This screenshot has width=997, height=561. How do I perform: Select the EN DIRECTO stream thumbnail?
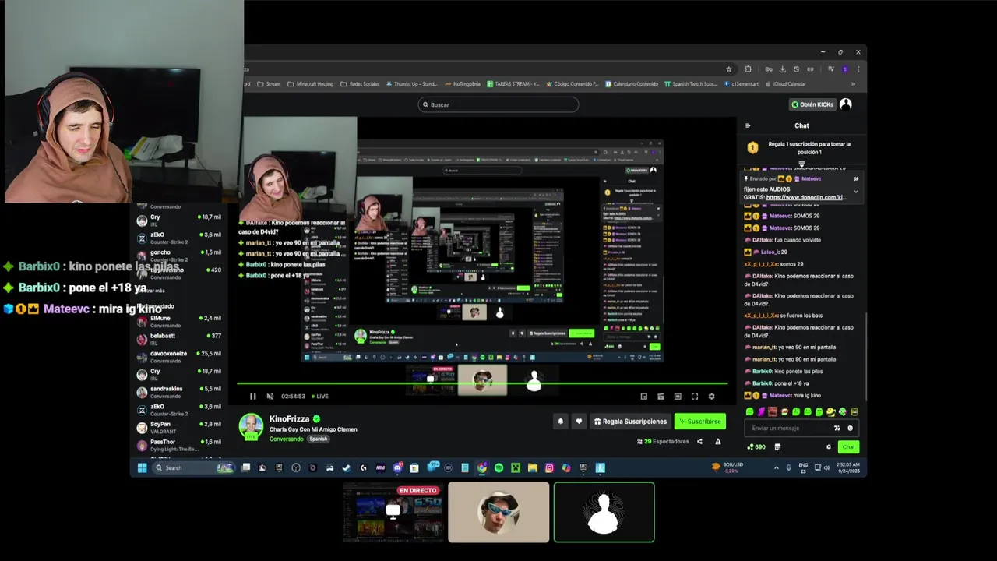[x=393, y=512]
